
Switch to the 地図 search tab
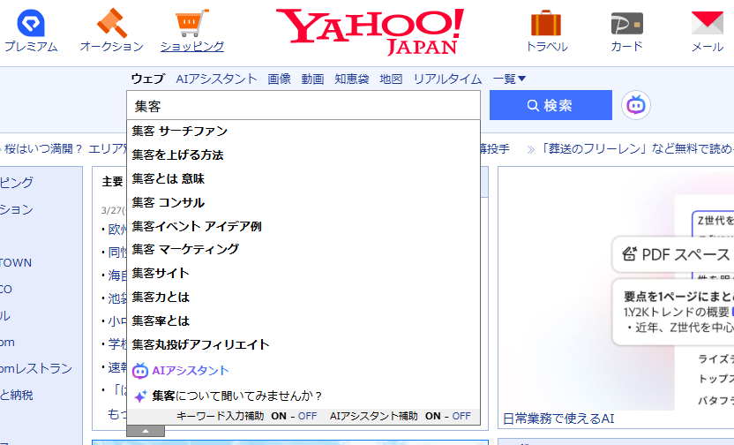pyautogui.click(x=391, y=79)
